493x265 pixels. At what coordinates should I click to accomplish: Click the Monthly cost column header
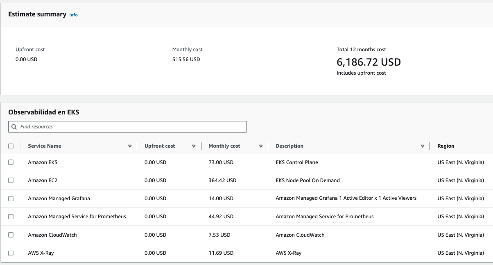(x=224, y=146)
